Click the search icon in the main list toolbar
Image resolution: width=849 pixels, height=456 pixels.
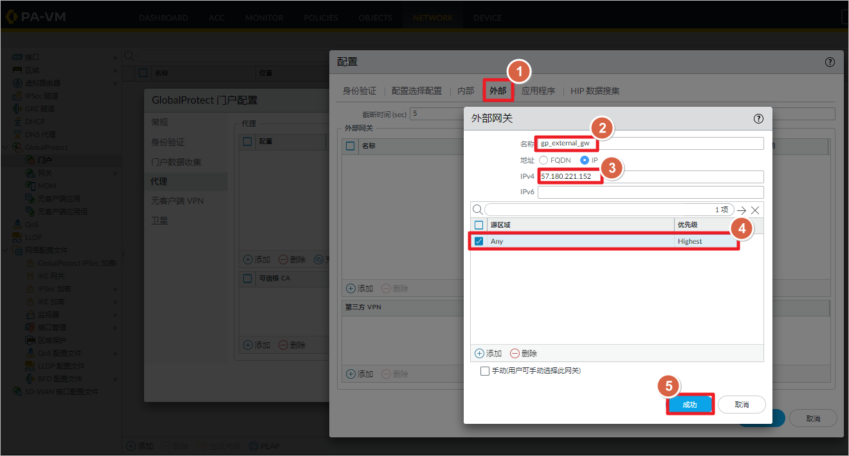[129, 56]
